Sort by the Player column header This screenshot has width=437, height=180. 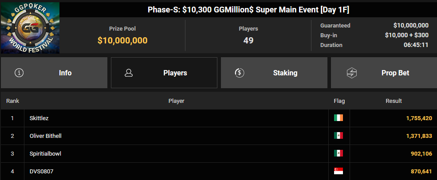(177, 101)
